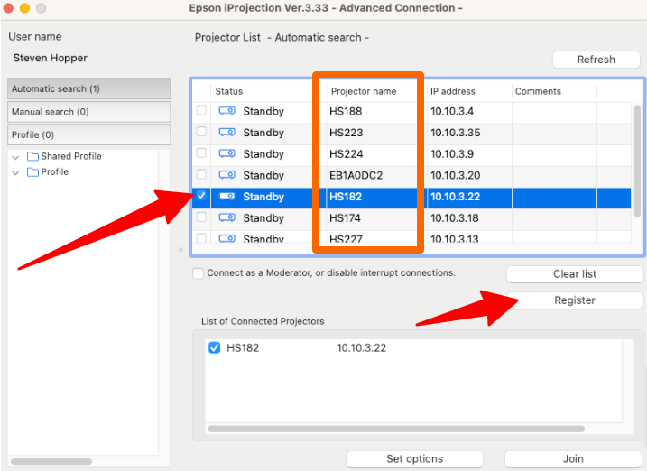Click the Shared Profile label
The image size is (647, 471).
point(71,156)
